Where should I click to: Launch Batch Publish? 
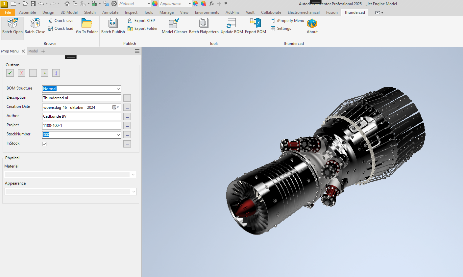tap(113, 24)
